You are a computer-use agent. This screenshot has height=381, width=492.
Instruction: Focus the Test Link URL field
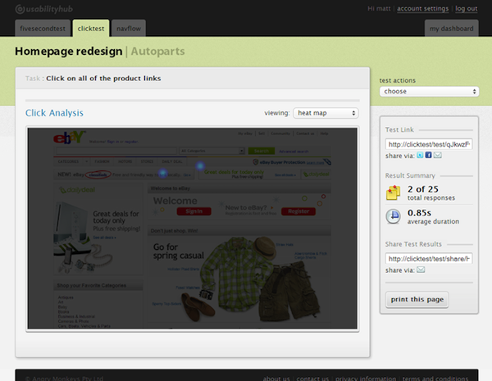coord(429,144)
